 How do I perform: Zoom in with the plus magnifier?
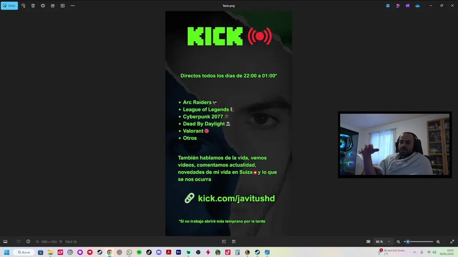pos(438,242)
